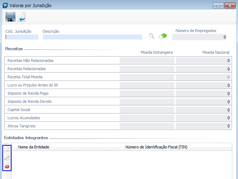Click the Receitas Não Relacionadas label
Image resolution: width=238 pixels, height=179 pixels.
point(31,60)
